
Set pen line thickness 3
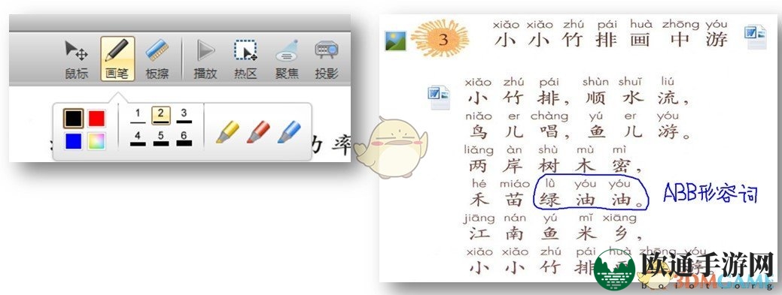pyautogui.click(x=184, y=116)
